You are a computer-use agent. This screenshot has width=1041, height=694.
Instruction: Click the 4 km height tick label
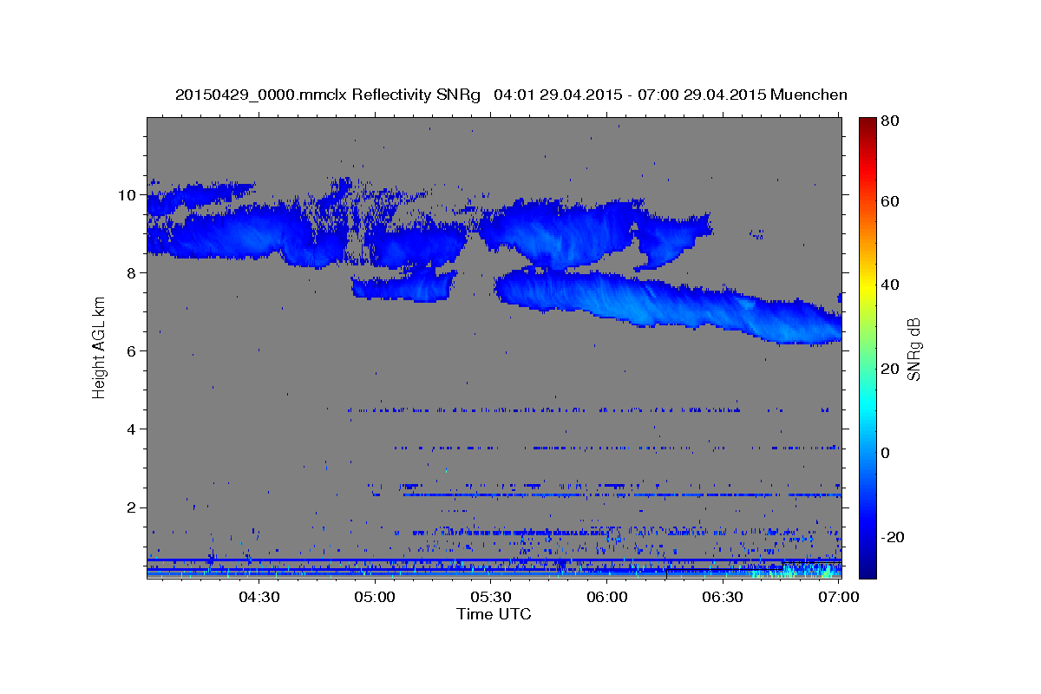click(x=132, y=429)
